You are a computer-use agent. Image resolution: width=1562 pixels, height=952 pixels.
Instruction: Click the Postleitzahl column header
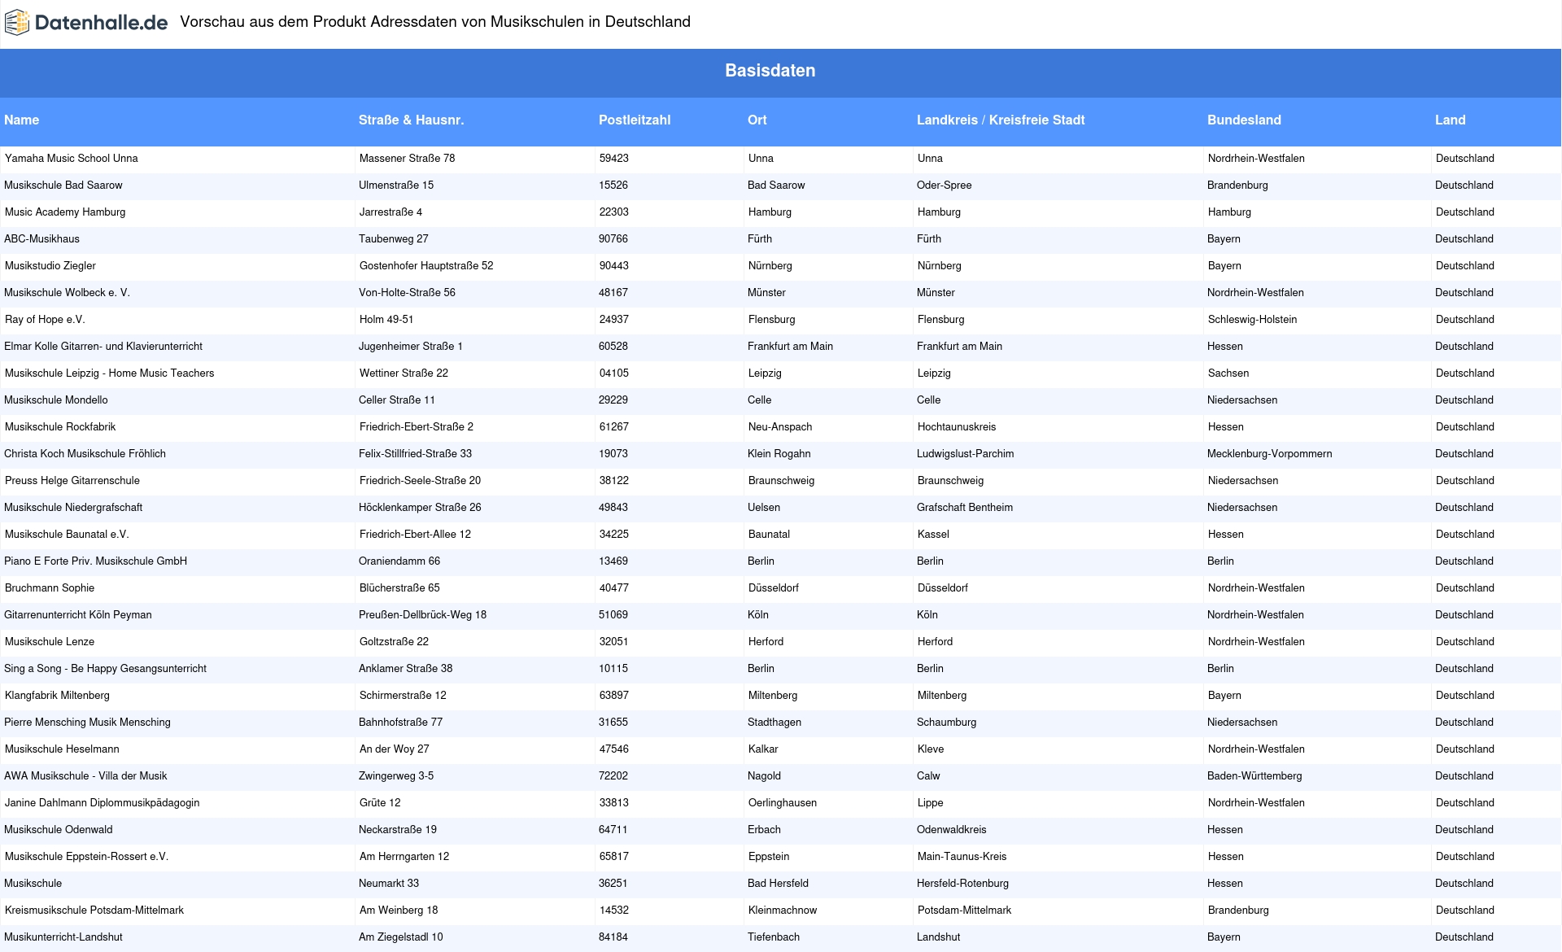(x=635, y=120)
